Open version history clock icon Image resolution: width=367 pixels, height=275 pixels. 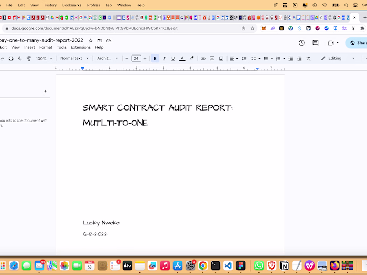(301, 43)
